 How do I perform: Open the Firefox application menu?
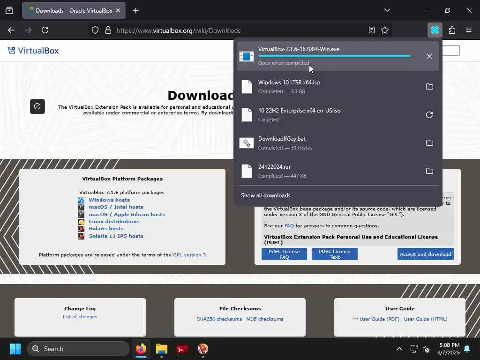[x=469, y=30]
